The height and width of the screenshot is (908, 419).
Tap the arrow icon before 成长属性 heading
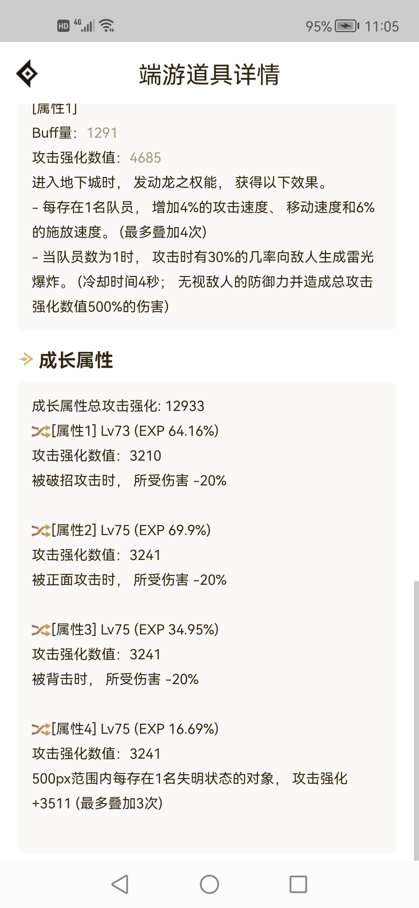click(x=26, y=359)
